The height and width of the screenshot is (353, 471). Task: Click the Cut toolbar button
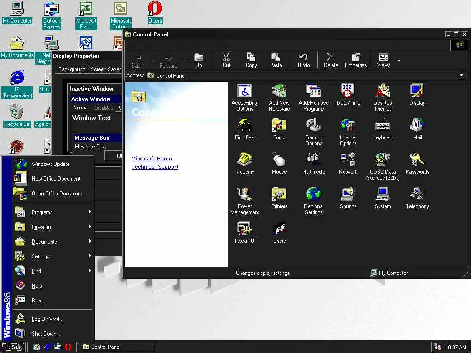tap(226, 60)
